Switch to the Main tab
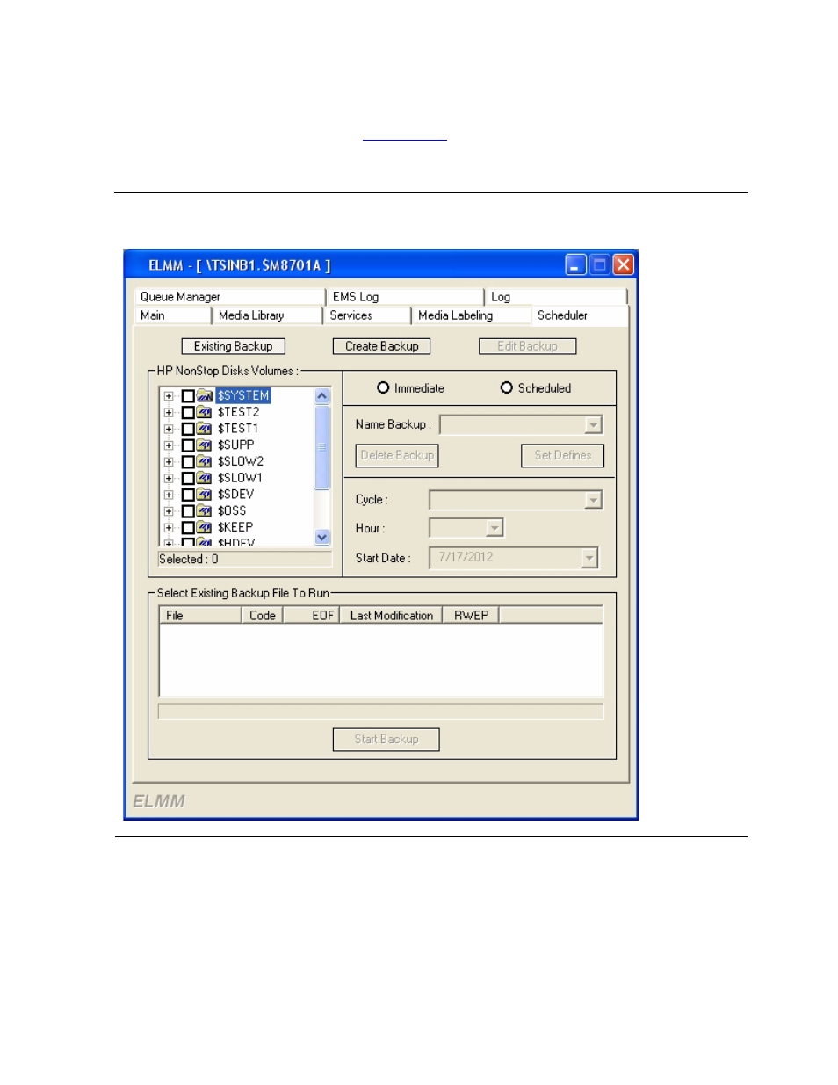 [173, 315]
